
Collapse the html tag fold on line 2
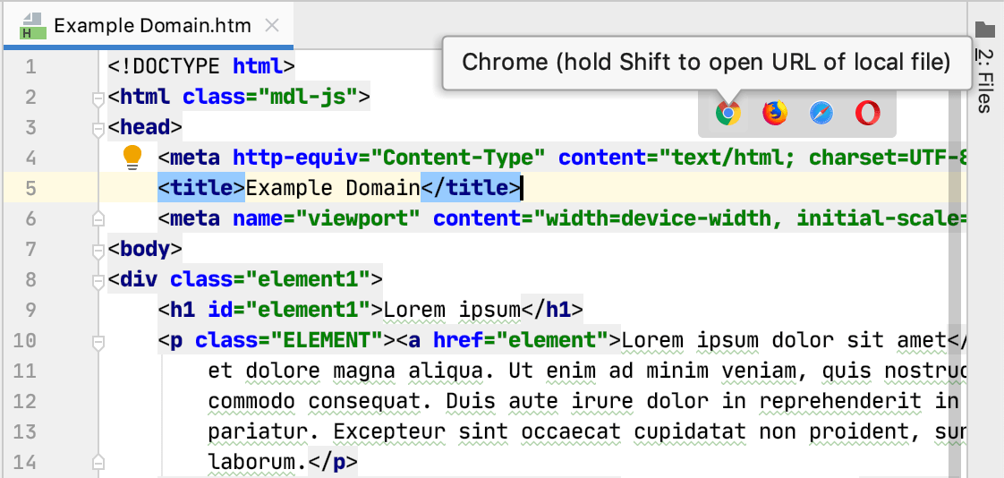tap(98, 97)
